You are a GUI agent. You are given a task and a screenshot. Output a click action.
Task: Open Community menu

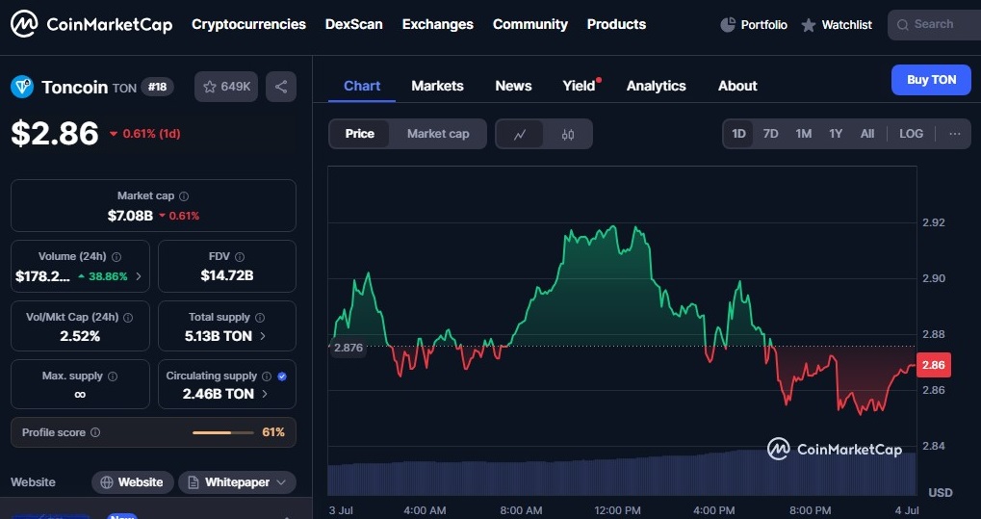[x=530, y=24]
